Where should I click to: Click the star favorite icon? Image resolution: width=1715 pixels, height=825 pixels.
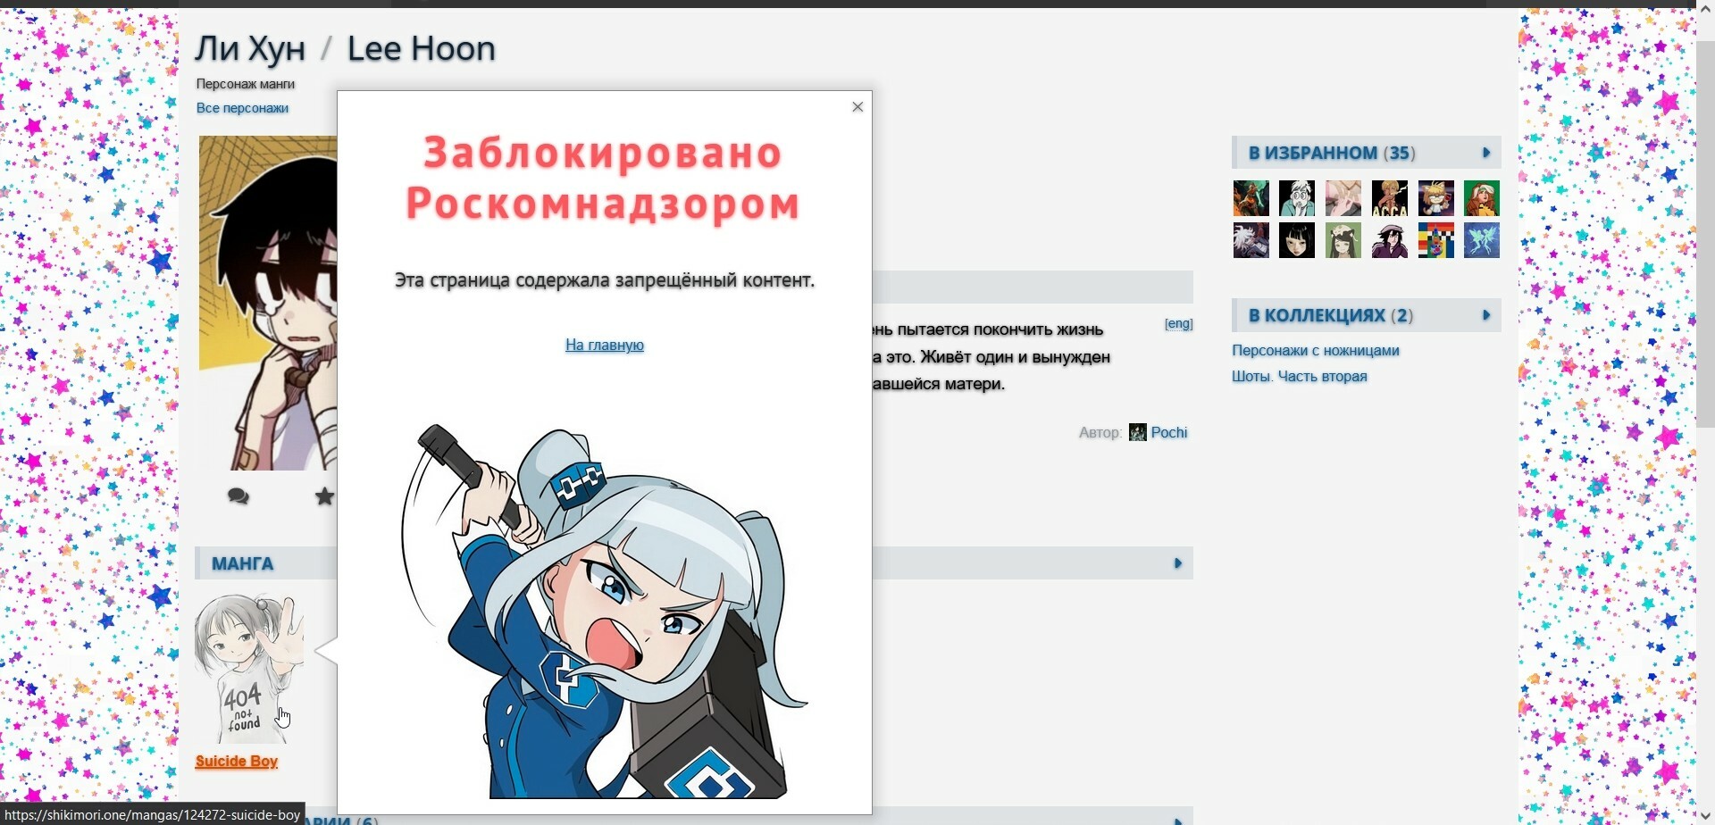pos(324,496)
